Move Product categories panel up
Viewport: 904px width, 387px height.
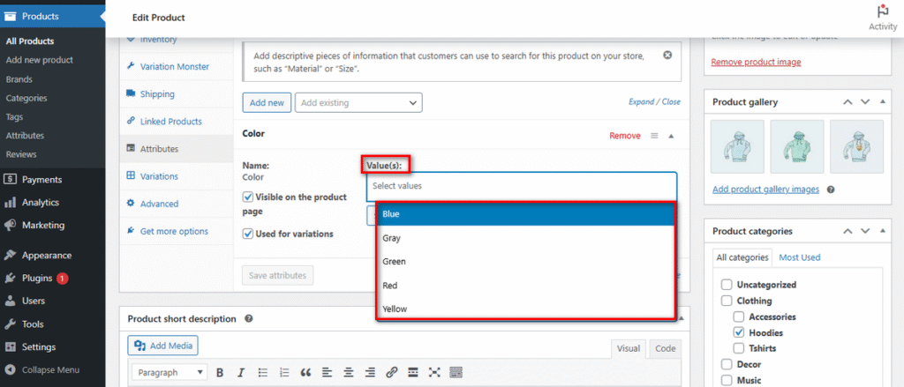tap(847, 231)
